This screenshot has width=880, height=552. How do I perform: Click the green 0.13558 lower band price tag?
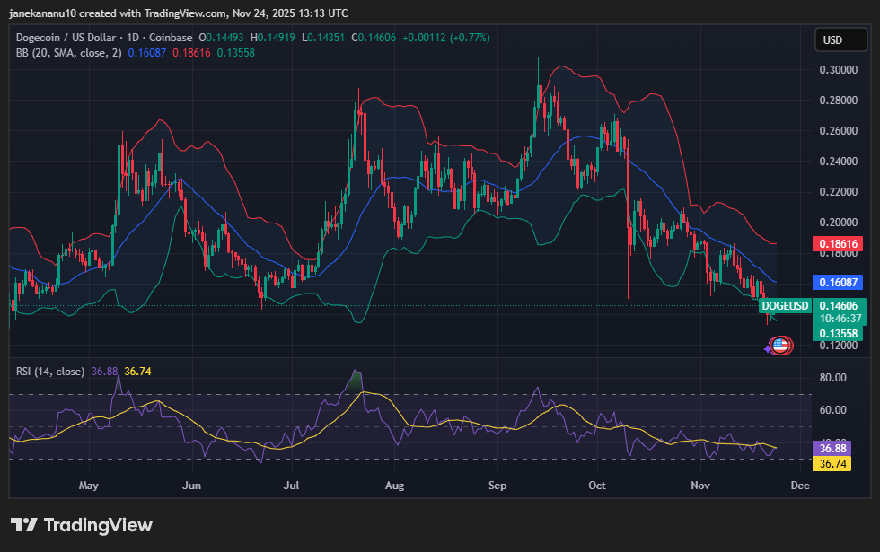coord(837,334)
